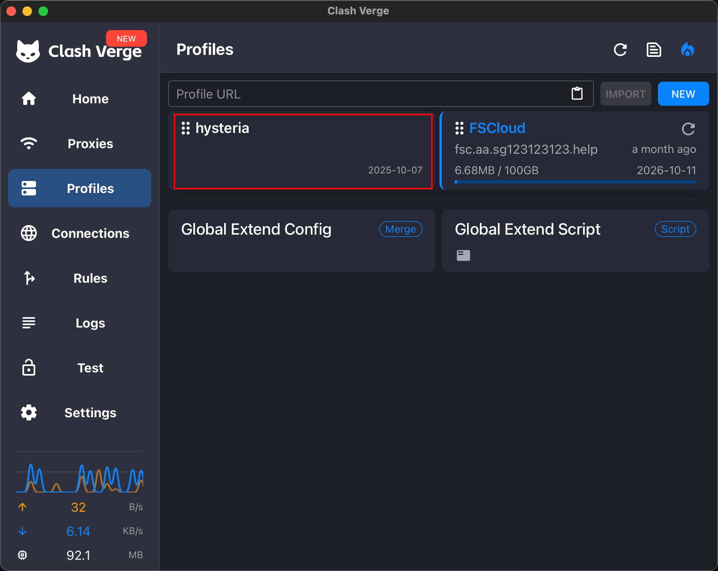Click the Global Extend Script log icon

(x=463, y=255)
